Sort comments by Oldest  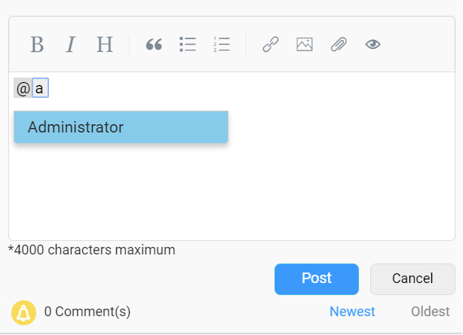[x=431, y=312]
